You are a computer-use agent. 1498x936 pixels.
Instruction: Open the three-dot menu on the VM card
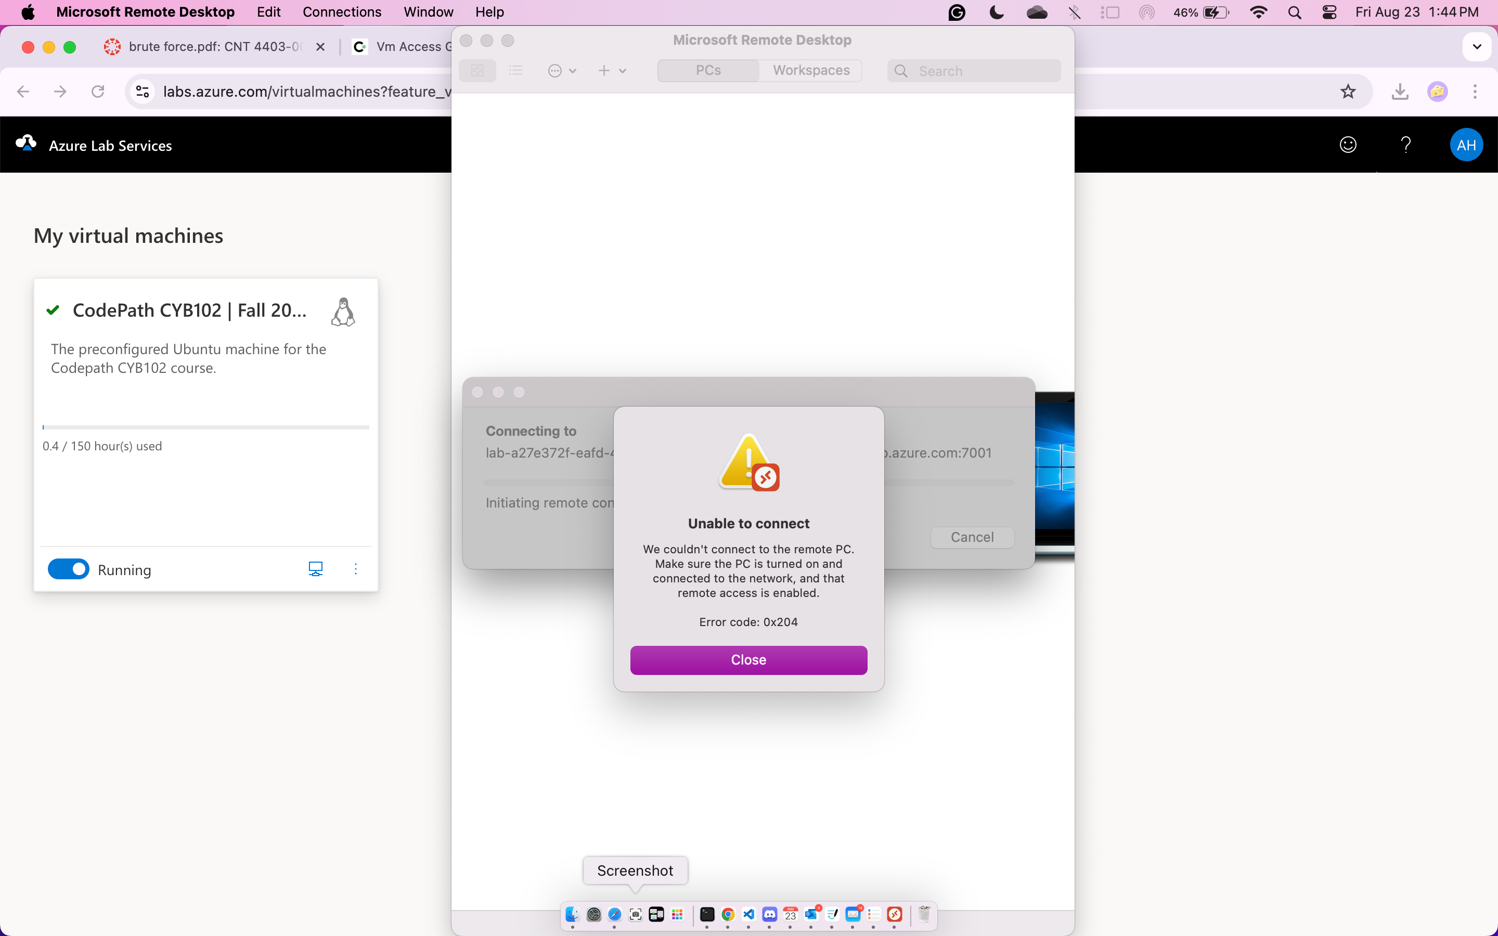(356, 568)
